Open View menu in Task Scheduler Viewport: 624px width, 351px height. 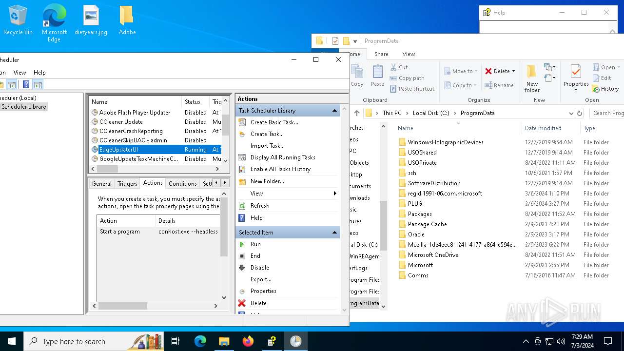[19, 73]
